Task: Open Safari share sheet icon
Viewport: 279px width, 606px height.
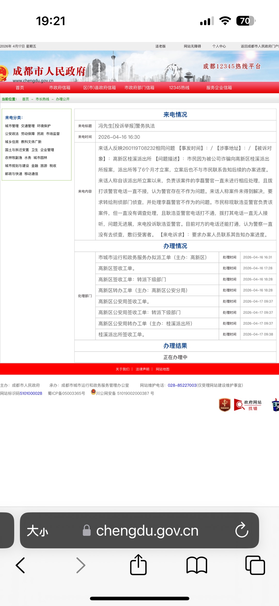Action: pos(138,565)
